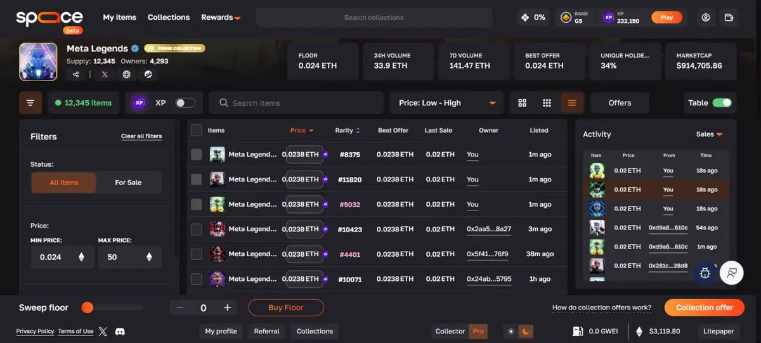Select checkbox for item #11820
761x343 pixels.
click(x=197, y=179)
